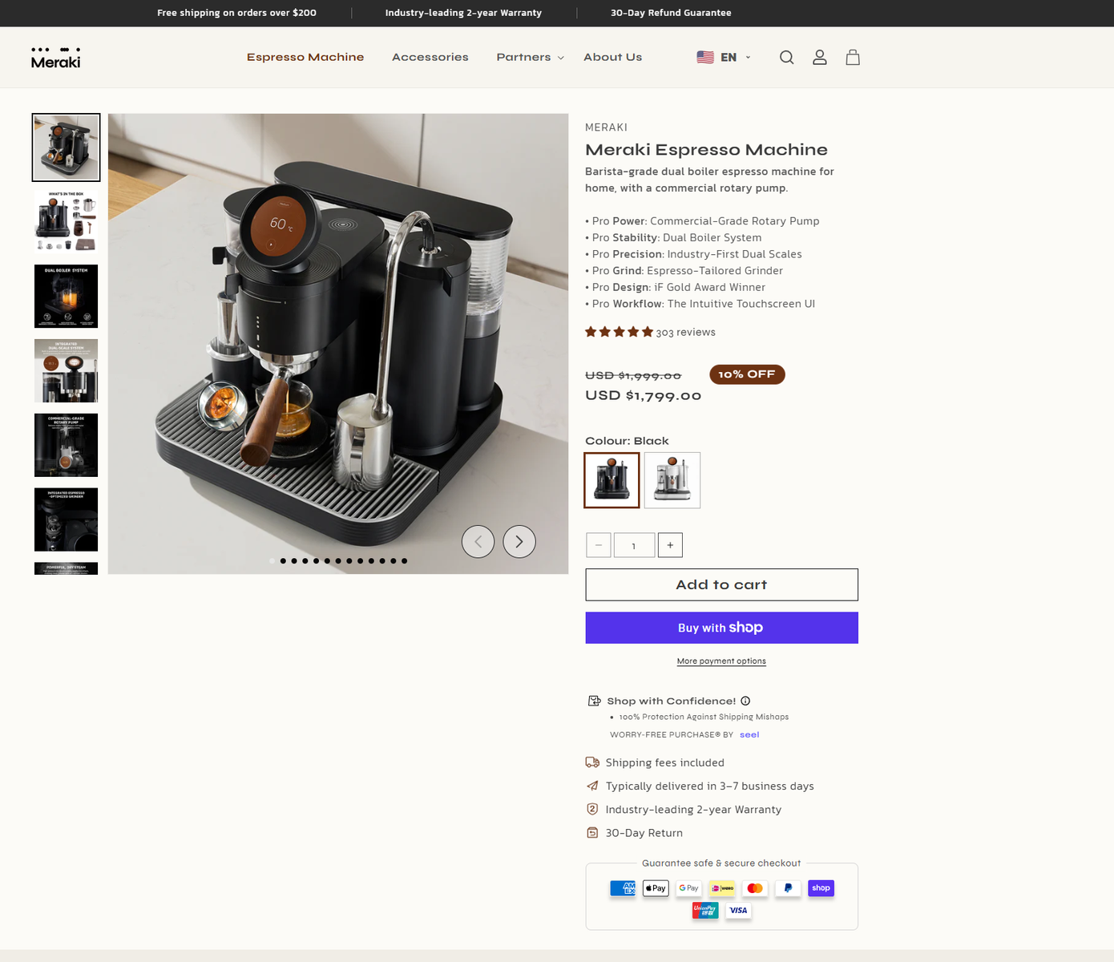Open the shopping bag icon
This screenshot has height=962, width=1114.
pos(853,57)
